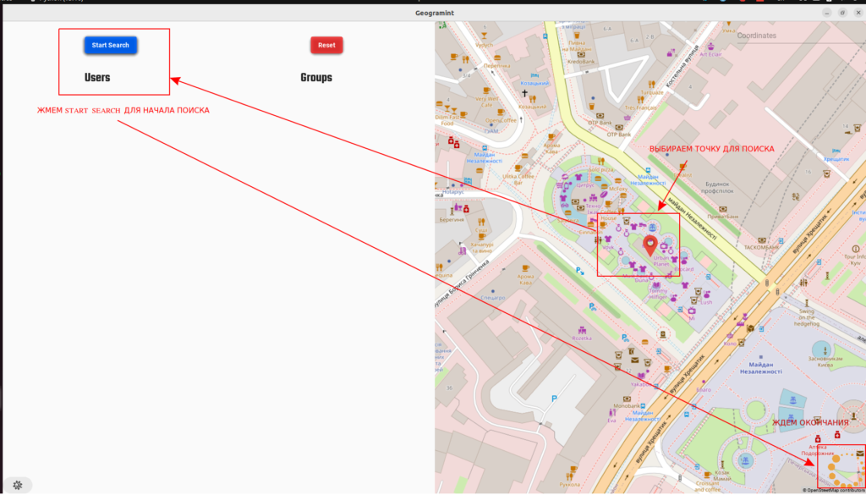Click the Коло shop label
Image resolution: width=866 pixels, height=495 pixels.
pos(730,344)
